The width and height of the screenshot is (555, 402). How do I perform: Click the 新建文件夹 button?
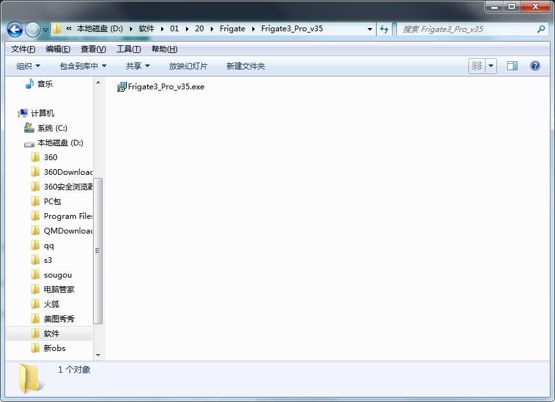click(245, 66)
